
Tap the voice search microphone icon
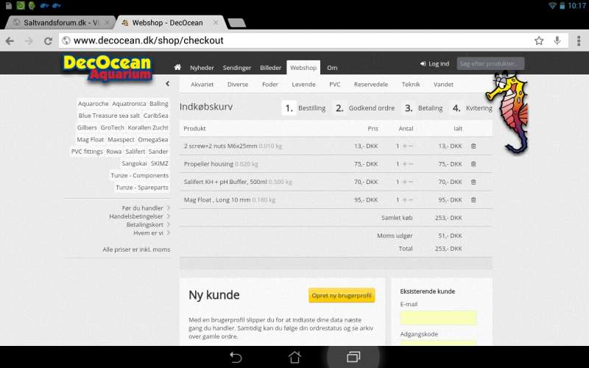click(x=557, y=40)
